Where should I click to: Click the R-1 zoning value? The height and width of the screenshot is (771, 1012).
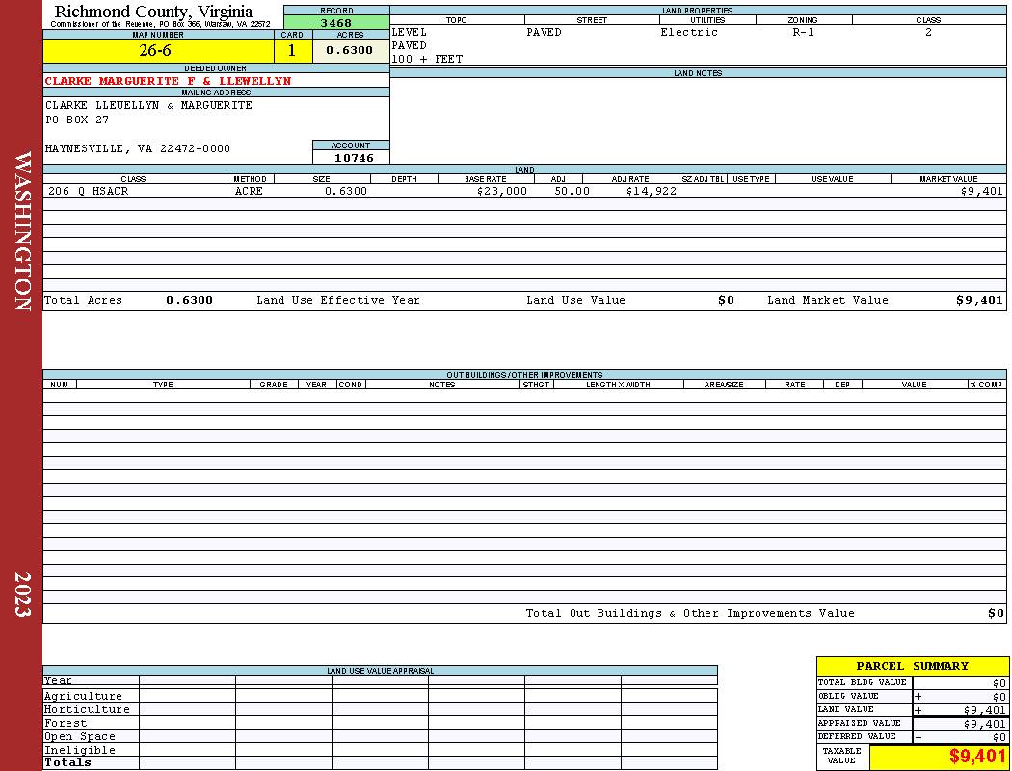[x=803, y=32]
